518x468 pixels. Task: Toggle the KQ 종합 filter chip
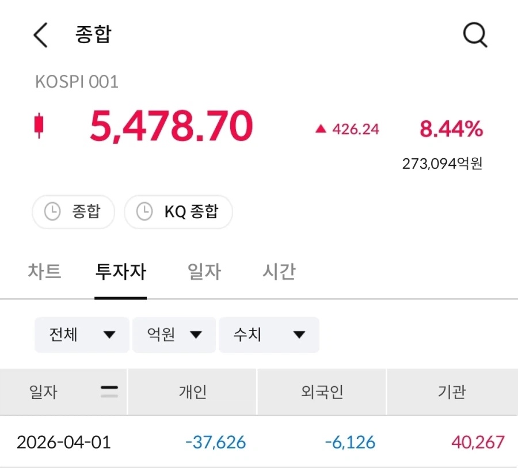[x=178, y=212]
